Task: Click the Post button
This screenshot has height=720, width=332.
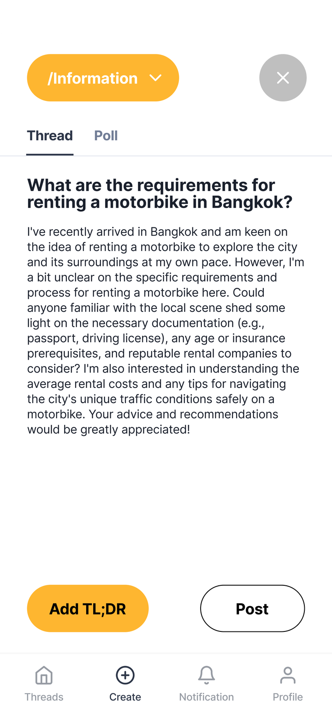Action: coord(252,608)
